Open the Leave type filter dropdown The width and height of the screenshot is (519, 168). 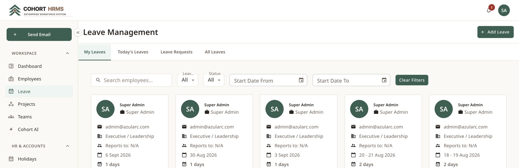click(187, 80)
